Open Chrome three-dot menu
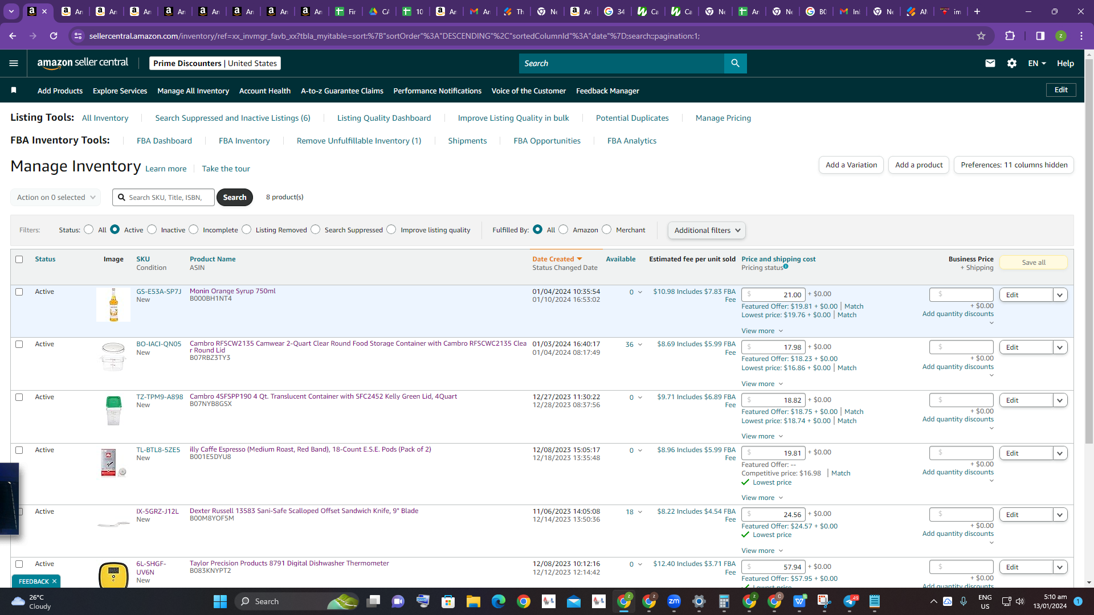The width and height of the screenshot is (1094, 615). click(1081, 36)
